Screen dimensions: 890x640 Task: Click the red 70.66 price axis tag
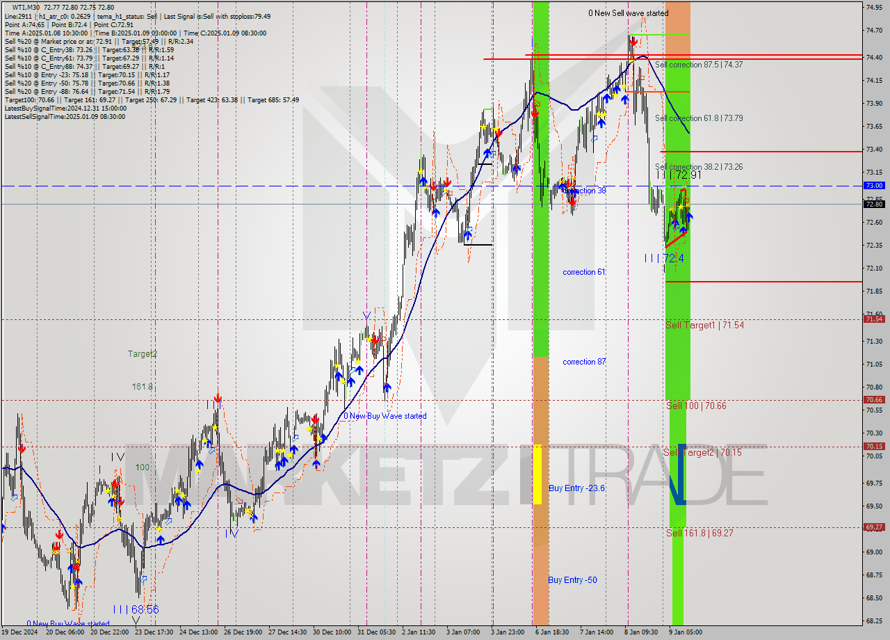[x=873, y=400]
